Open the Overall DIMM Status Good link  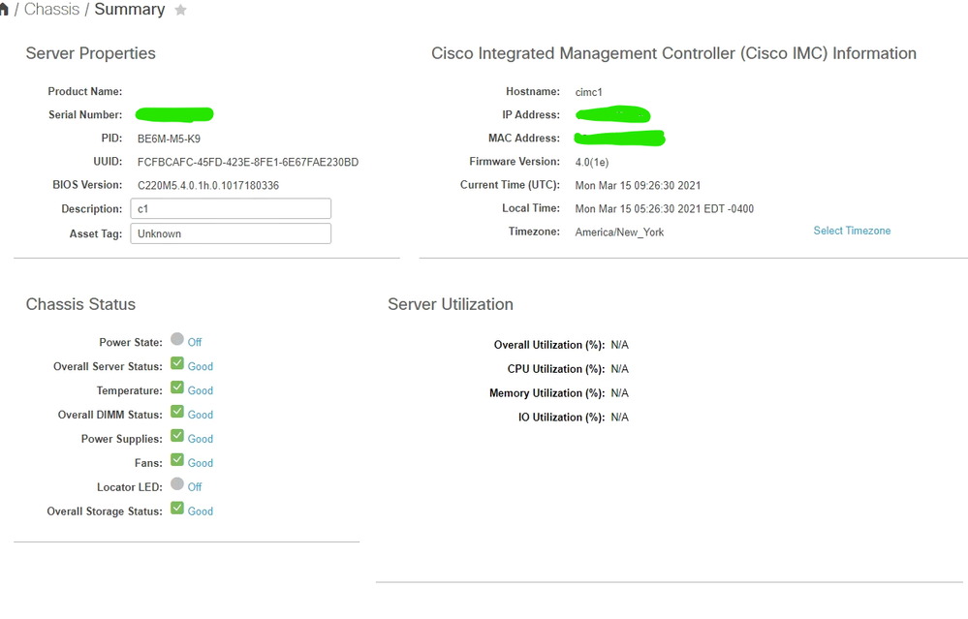[200, 415]
